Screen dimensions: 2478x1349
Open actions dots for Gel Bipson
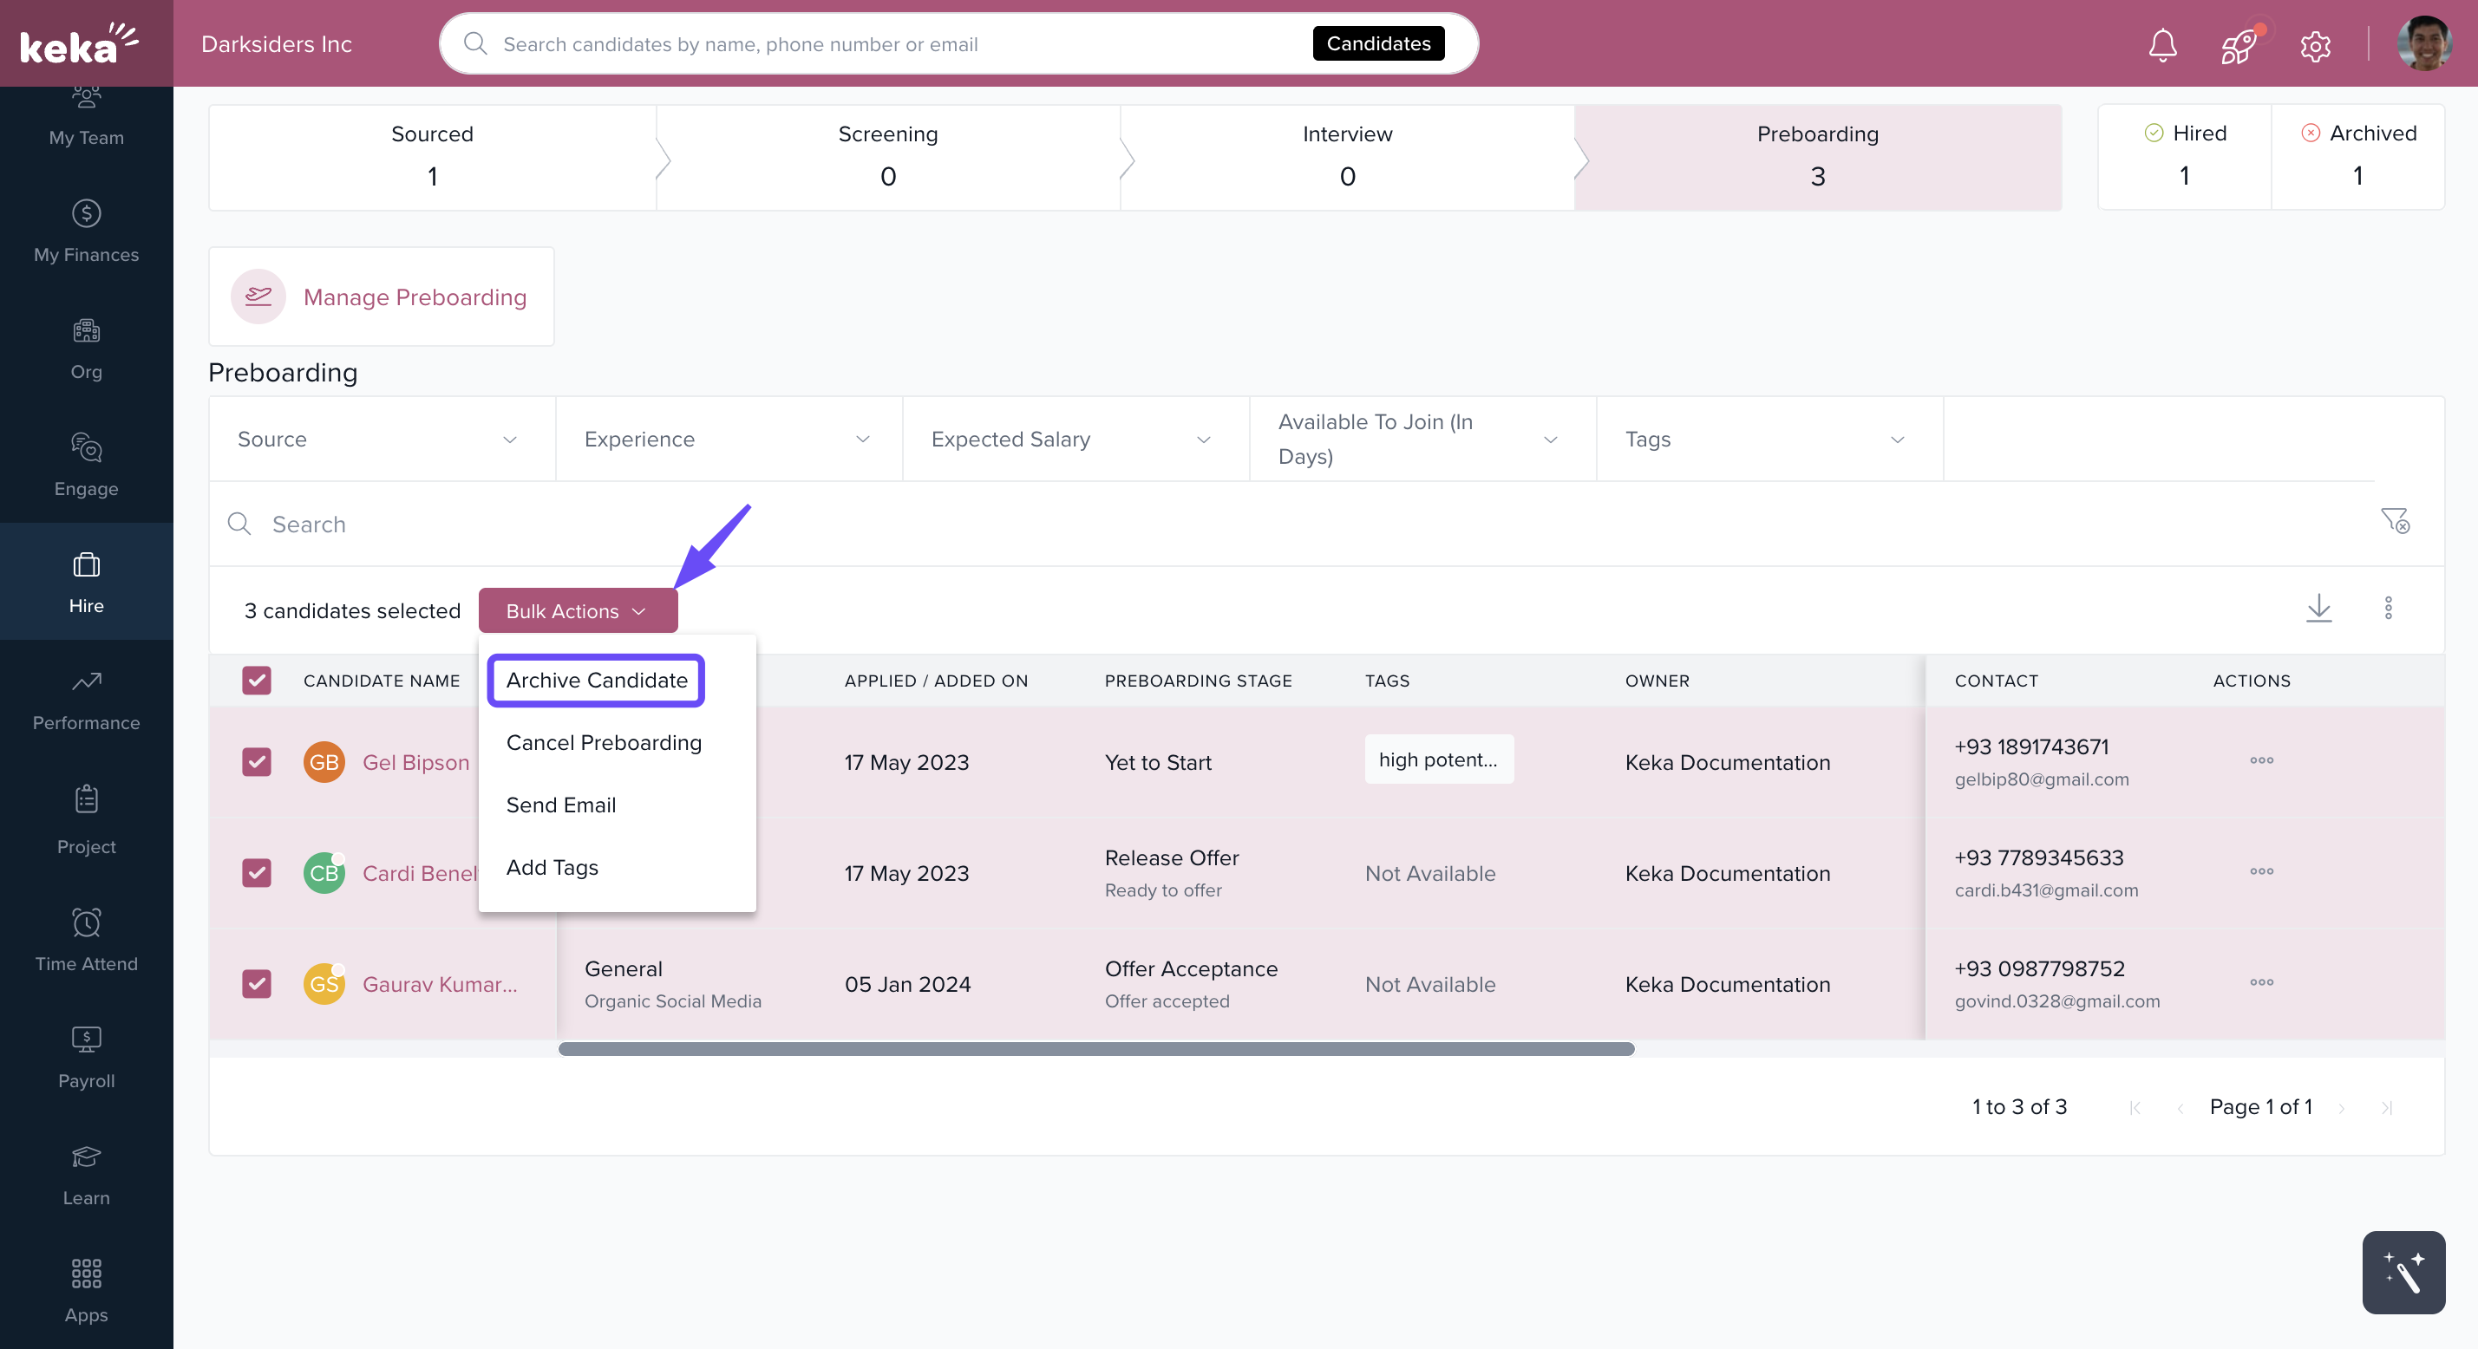[2260, 760]
